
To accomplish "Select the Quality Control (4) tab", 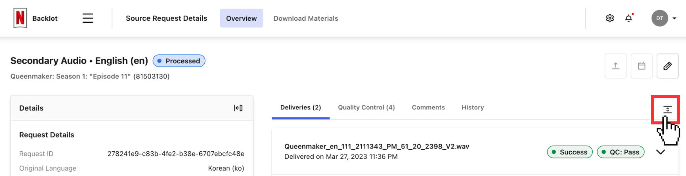I will click(366, 108).
